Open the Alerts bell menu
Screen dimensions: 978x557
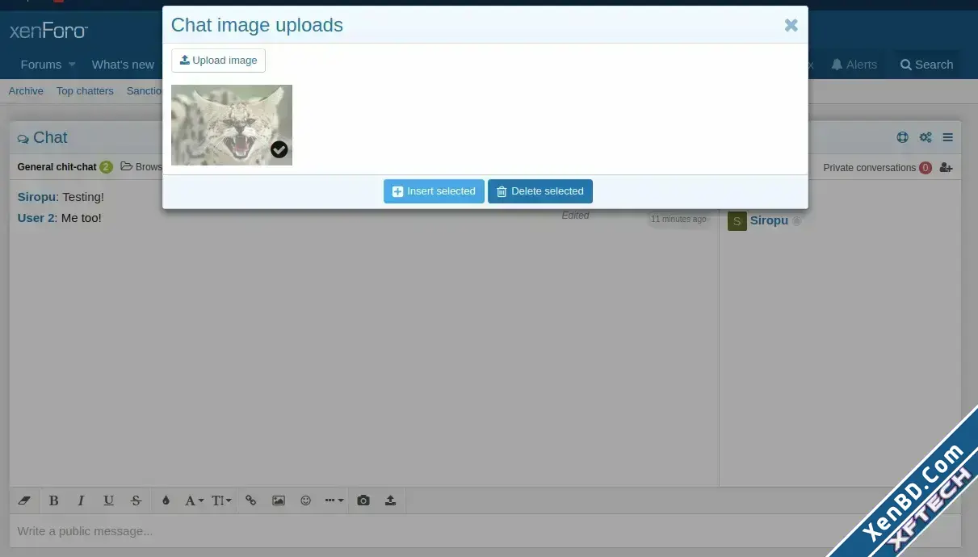(x=854, y=65)
